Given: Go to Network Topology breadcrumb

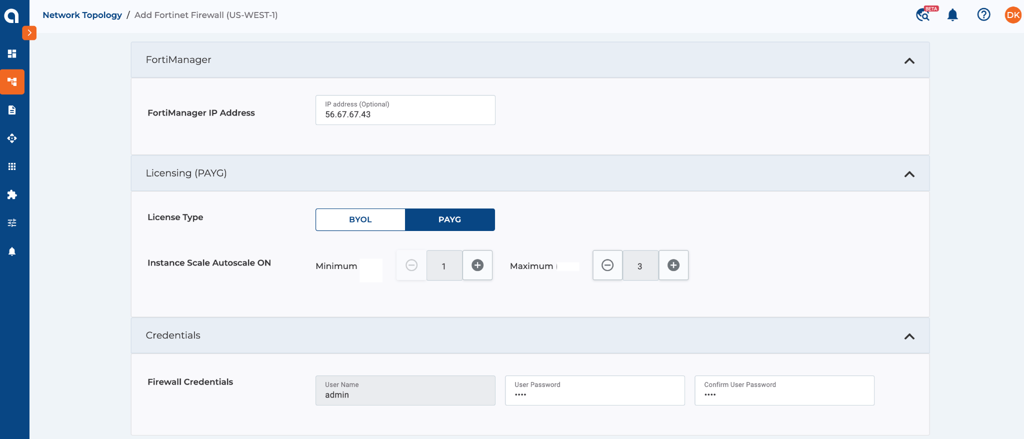Looking at the screenshot, I should (82, 15).
